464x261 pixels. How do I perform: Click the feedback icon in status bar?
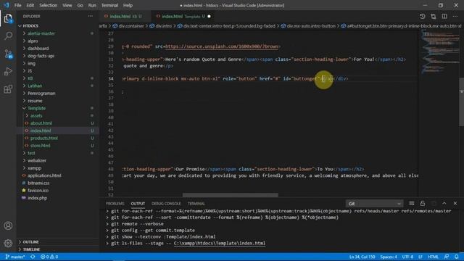click(x=447, y=257)
